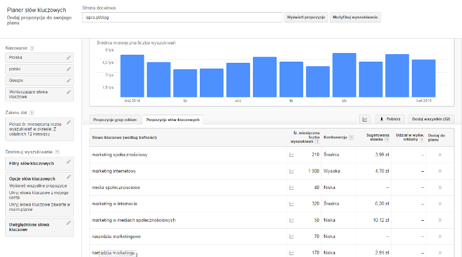The image size is (462, 257).
Task: Switch to Propozycje grup reklam tab
Action: (x=115, y=120)
